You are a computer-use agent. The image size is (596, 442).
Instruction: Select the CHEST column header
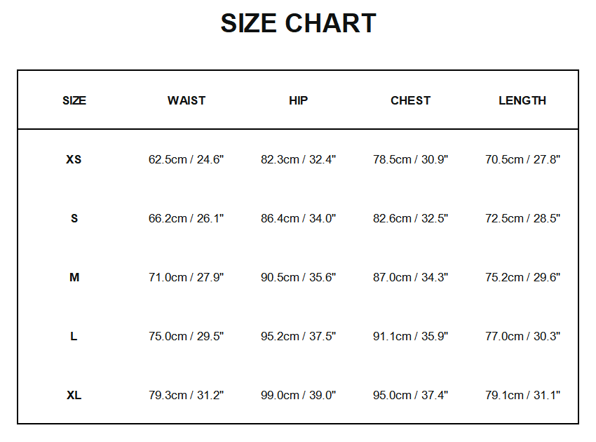pyautogui.click(x=410, y=100)
